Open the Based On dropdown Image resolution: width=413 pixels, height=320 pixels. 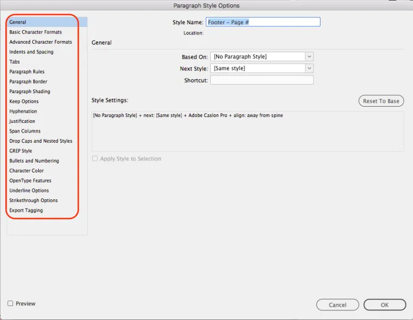coord(262,57)
